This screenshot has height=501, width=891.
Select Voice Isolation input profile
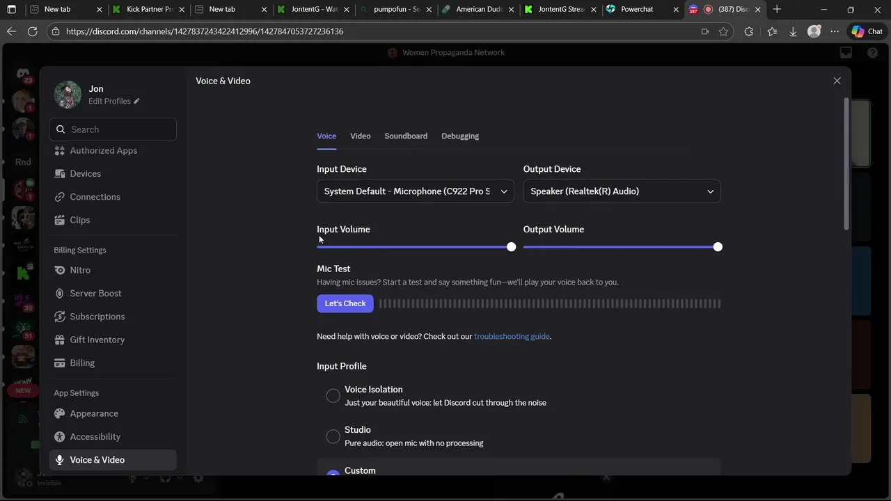click(x=333, y=396)
